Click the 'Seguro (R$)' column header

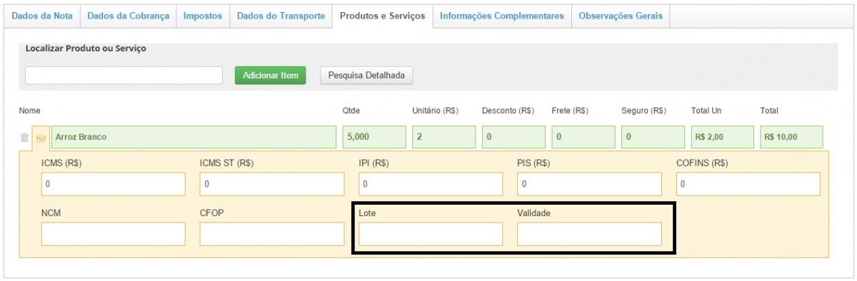[x=643, y=111]
